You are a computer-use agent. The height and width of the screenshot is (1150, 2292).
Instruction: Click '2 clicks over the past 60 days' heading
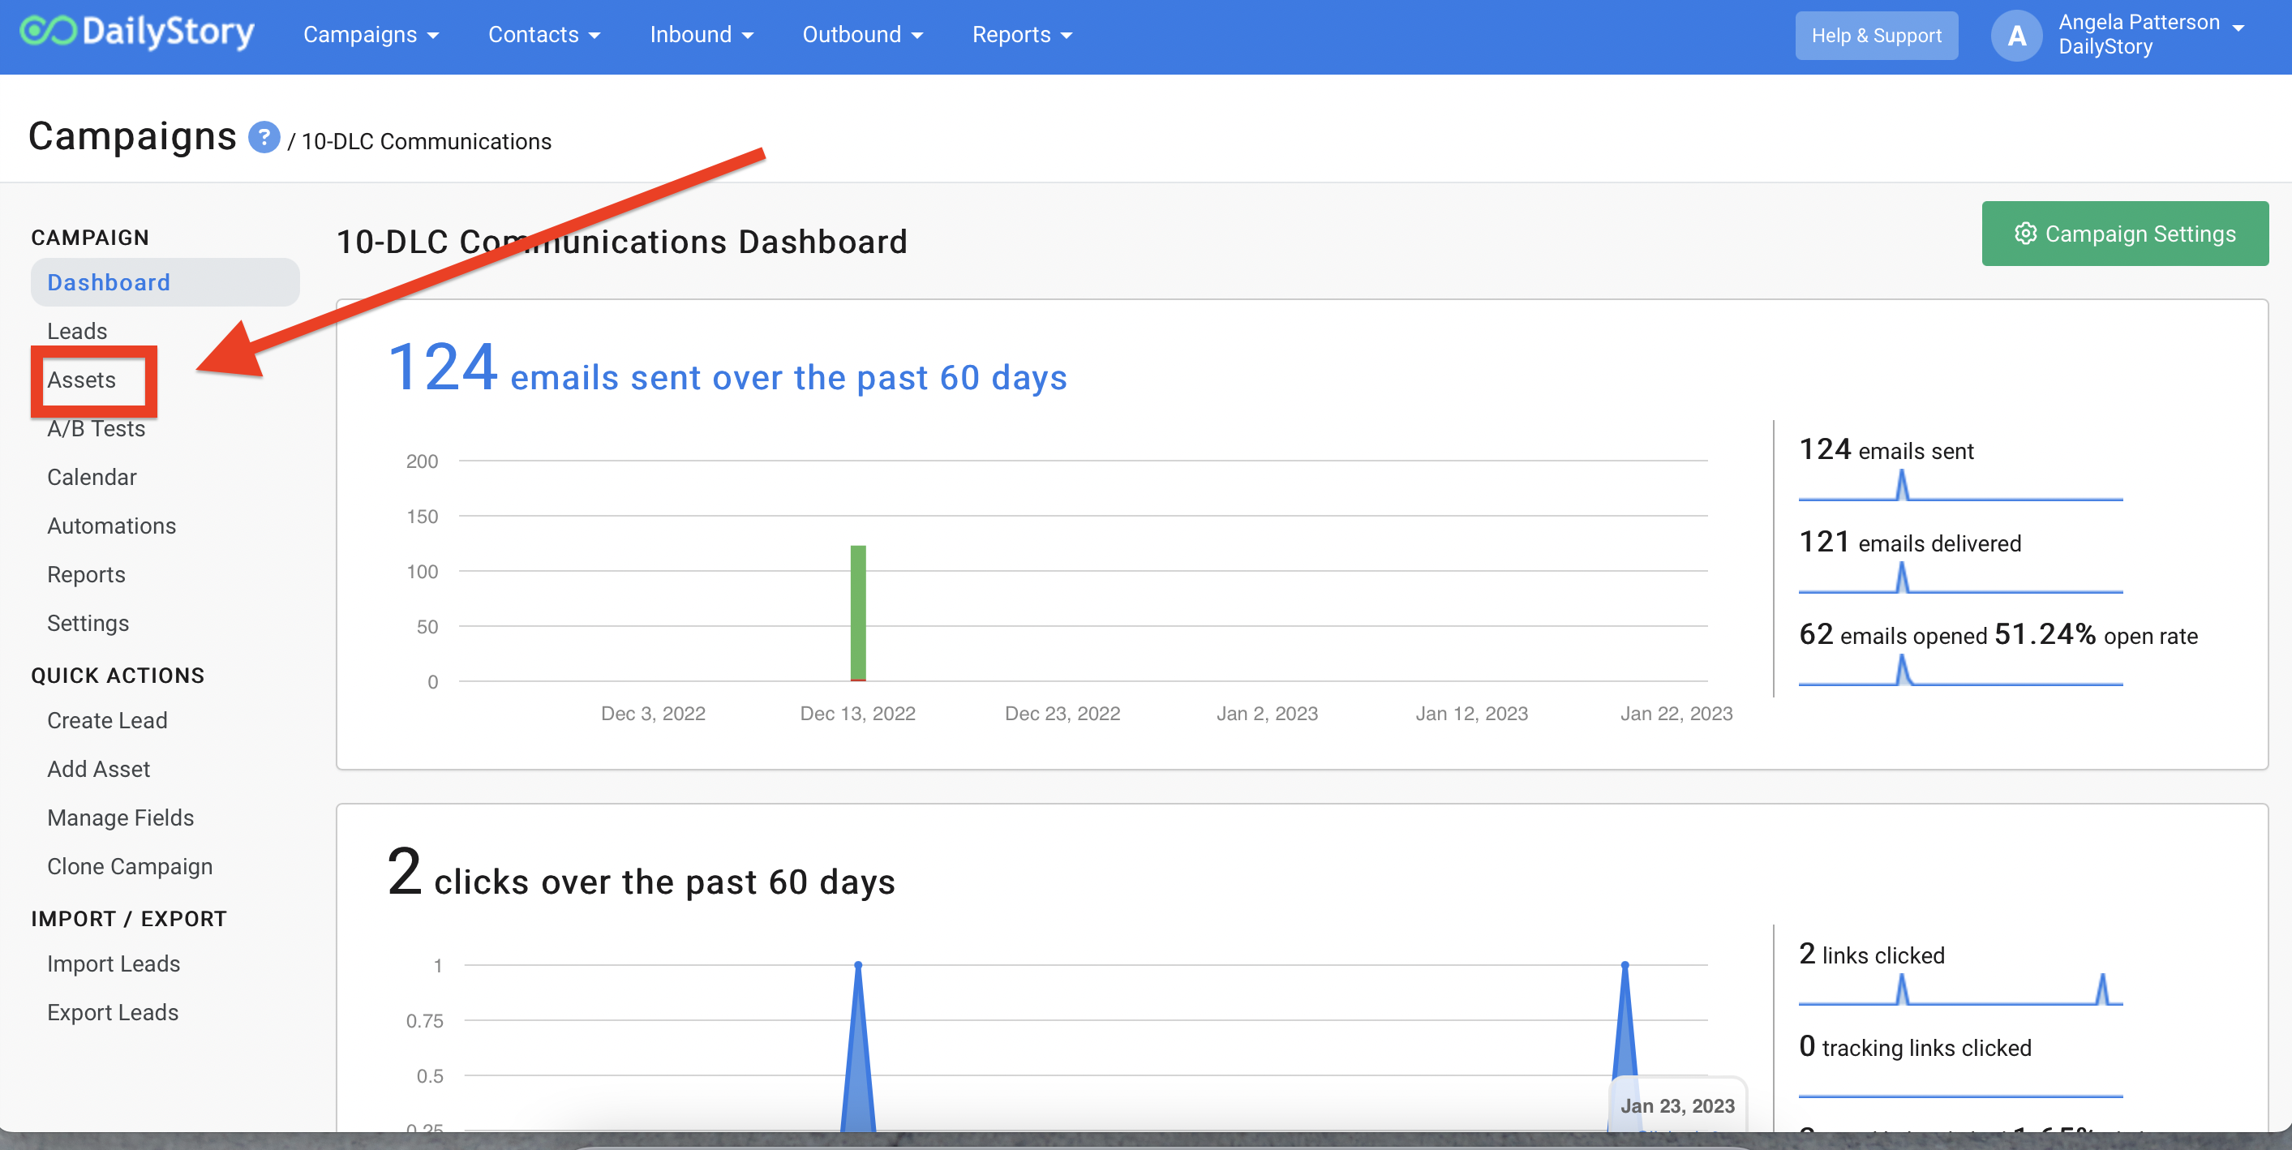pos(641,873)
